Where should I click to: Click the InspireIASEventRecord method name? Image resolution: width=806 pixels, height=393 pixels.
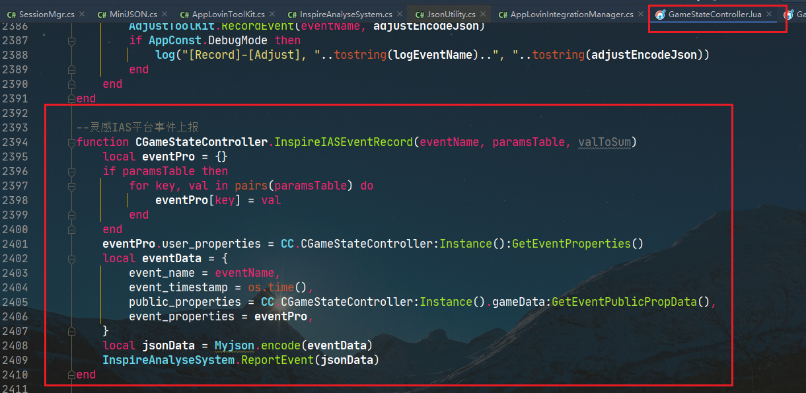(x=344, y=142)
